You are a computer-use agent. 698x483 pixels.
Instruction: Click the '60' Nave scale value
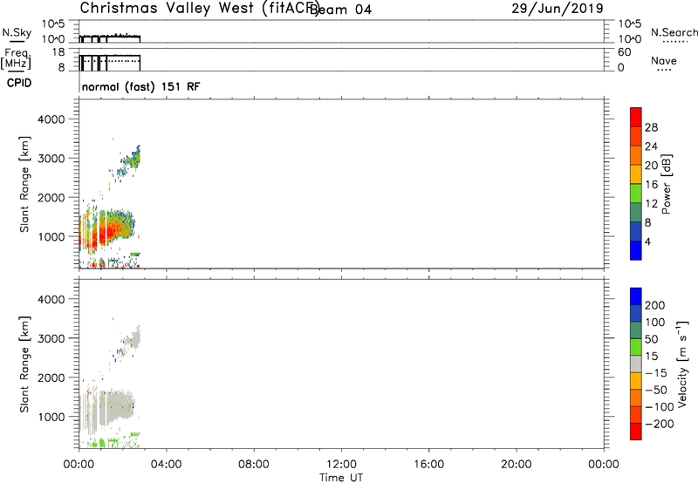[625, 52]
